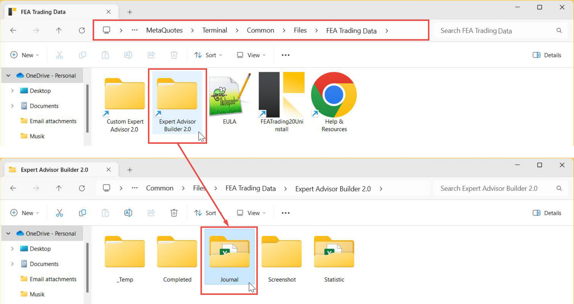Open the Screenshot folder
Viewport: 574px width, 304px height.
tap(282, 259)
